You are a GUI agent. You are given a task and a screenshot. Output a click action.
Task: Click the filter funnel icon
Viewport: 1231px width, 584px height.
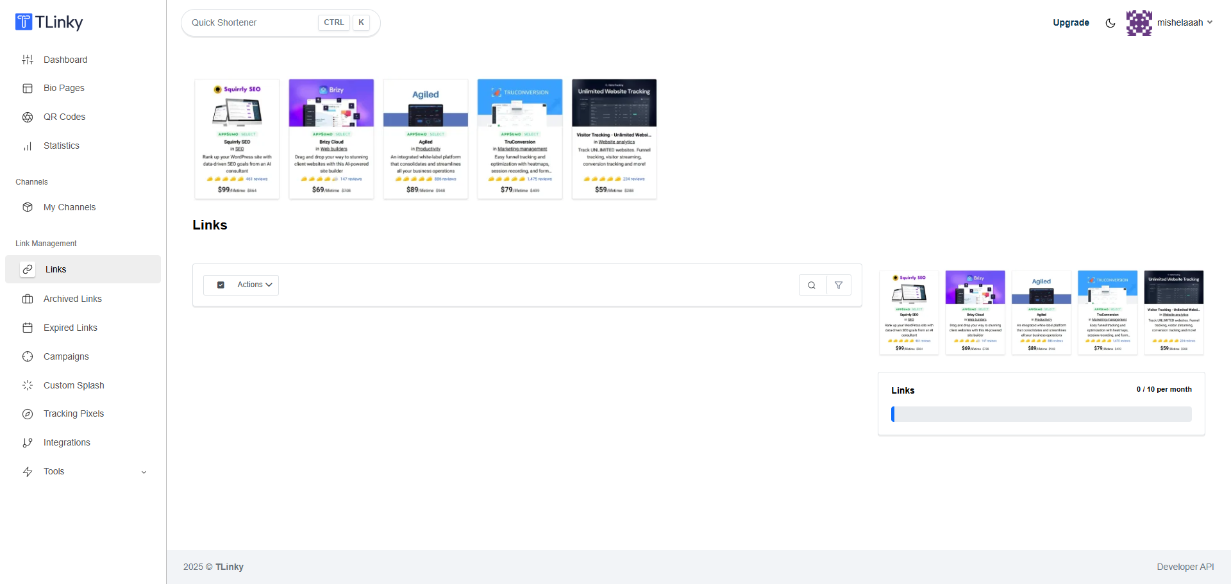tap(839, 285)
